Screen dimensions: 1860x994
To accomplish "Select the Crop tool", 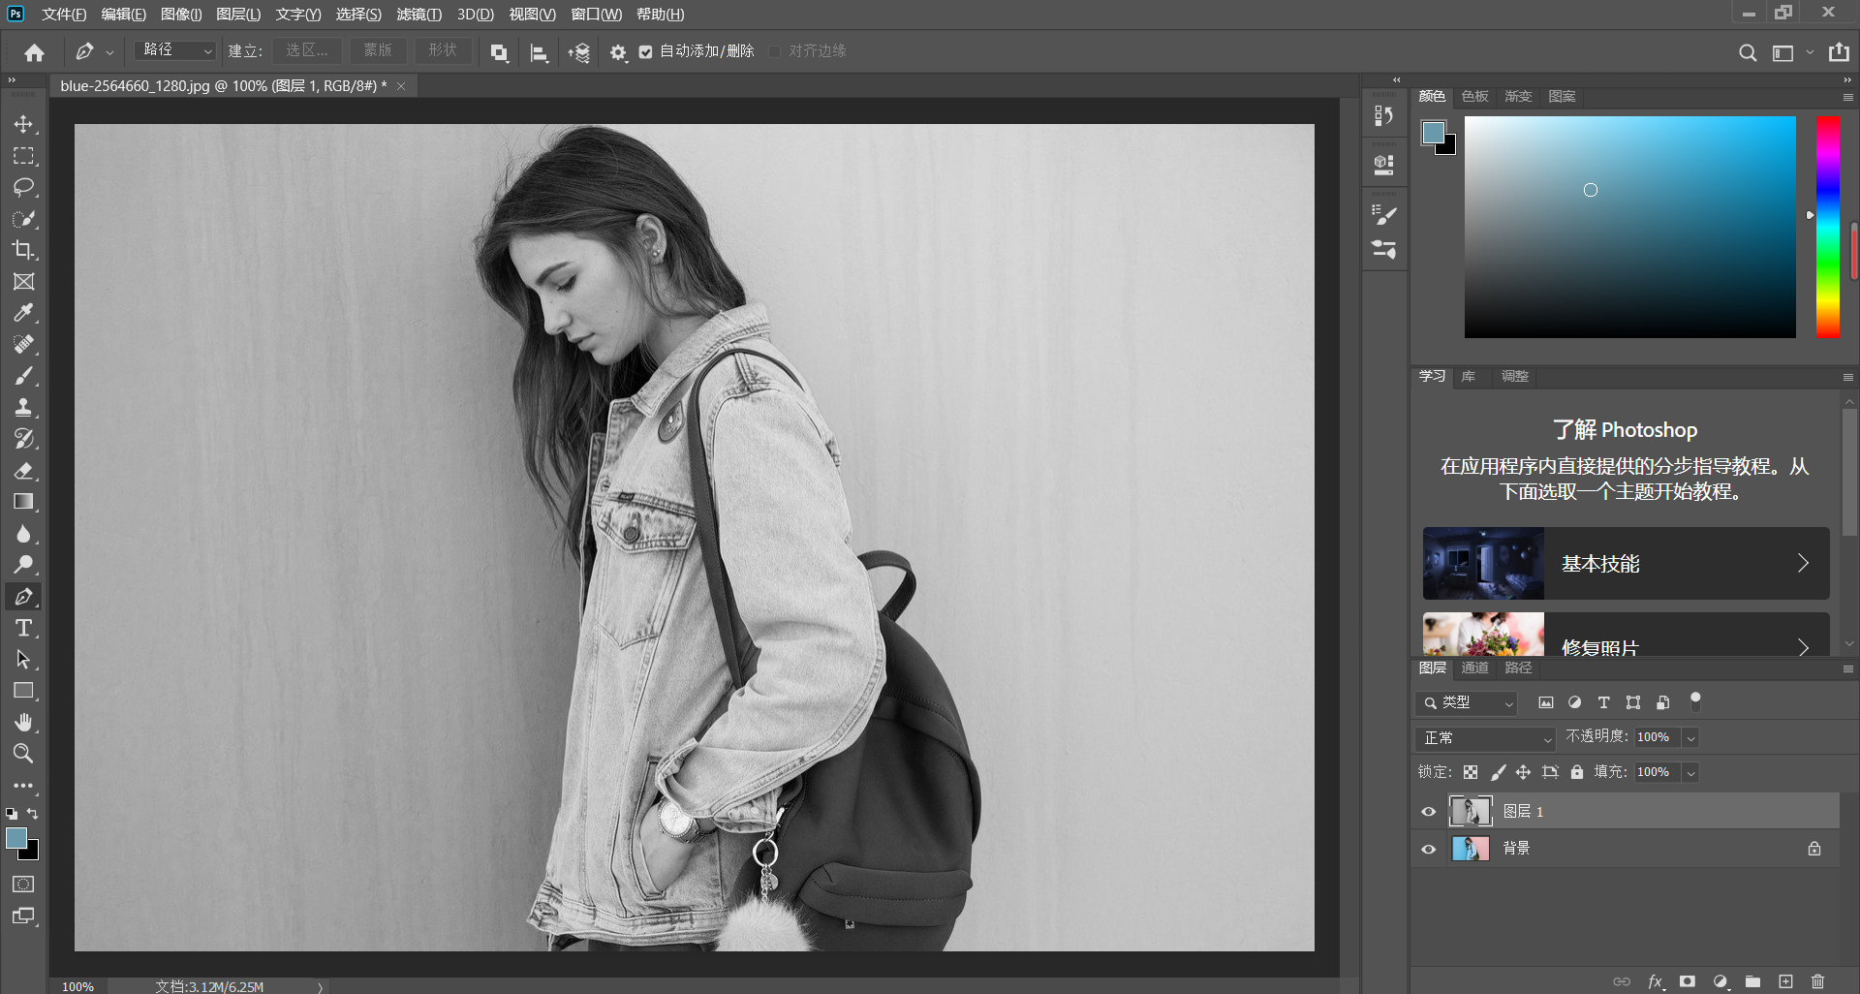I will pos(23,250).
